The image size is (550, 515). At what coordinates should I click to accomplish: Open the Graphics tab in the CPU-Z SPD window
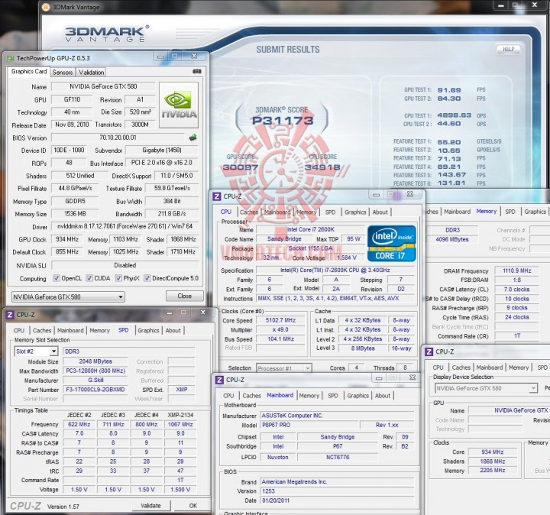pyautogui.click(x=148, y=330)
